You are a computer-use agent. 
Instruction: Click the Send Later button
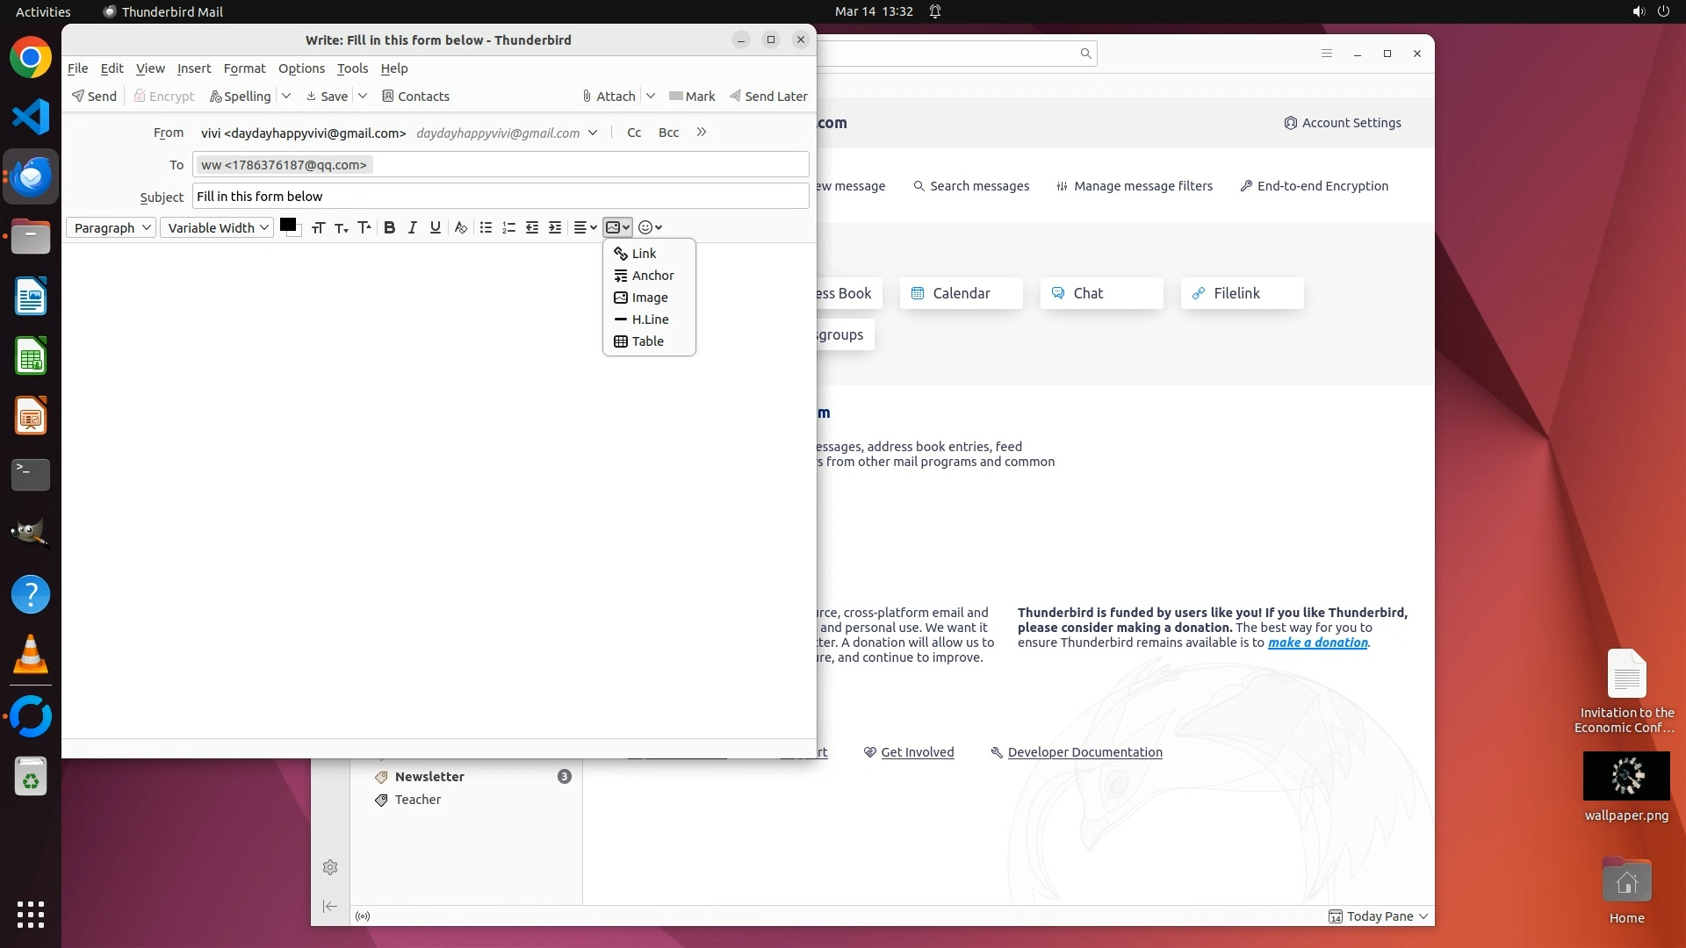click(x=768, y=97)
